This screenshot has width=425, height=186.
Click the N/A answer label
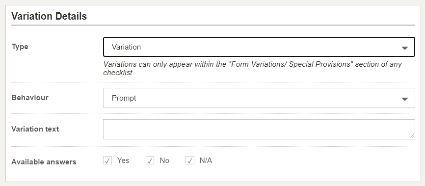(206, 160)
